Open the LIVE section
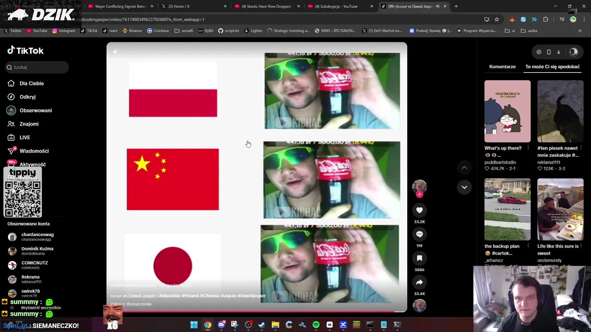 (x=19, y=137)
